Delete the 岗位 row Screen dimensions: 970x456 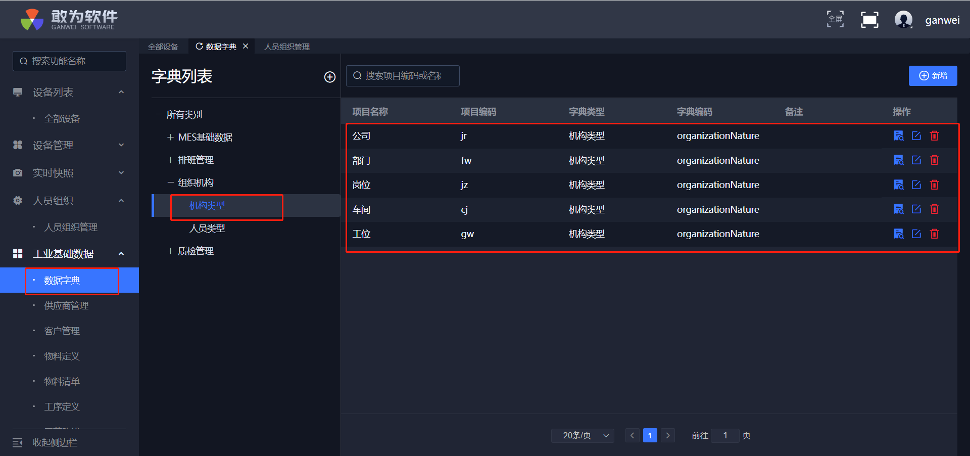pos(935,185)
